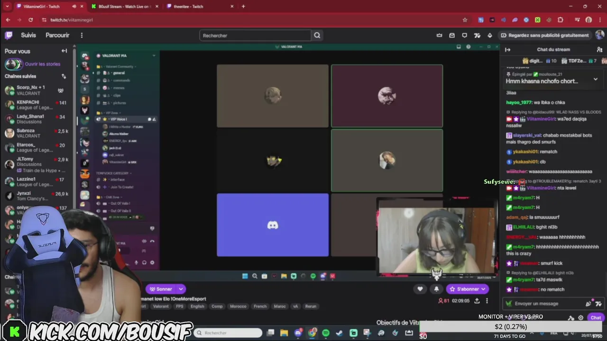
Task: Open stream options vertical dots menu
Action: [487, 301]
